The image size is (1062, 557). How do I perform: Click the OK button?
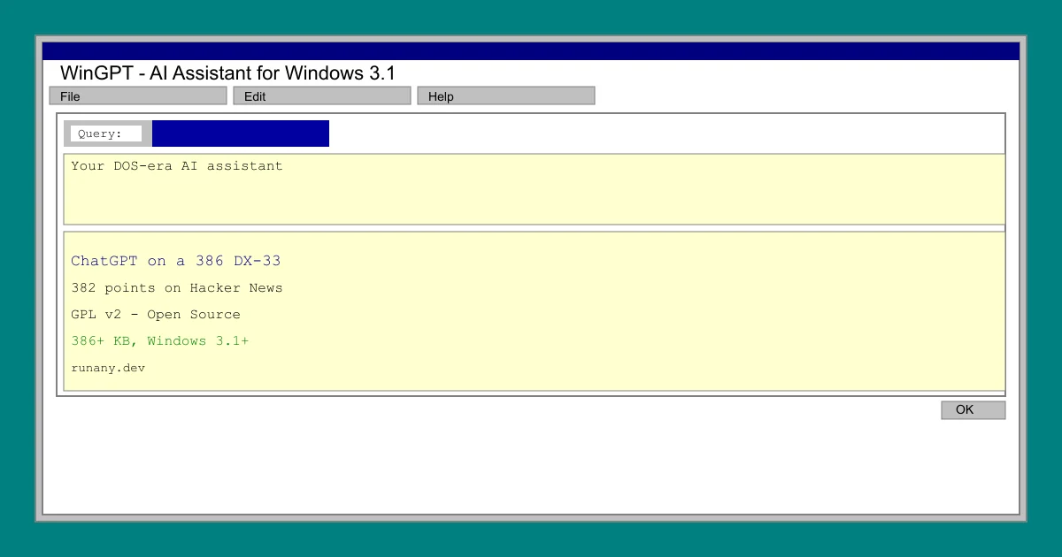(973, 410)
